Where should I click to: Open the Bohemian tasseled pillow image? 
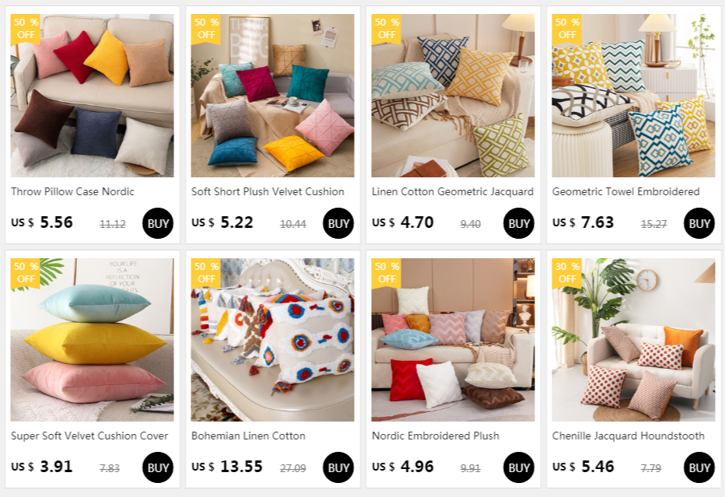coord(272,340)
